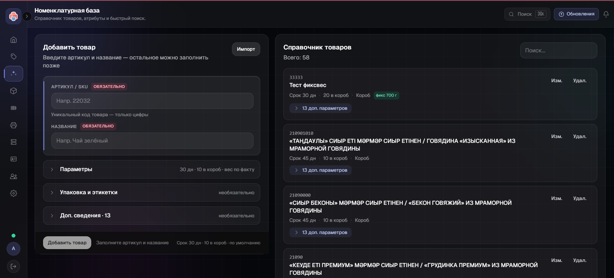614x278 pixels.
Task: Expand Доп. сведения · 13 section
Action: 152,215
